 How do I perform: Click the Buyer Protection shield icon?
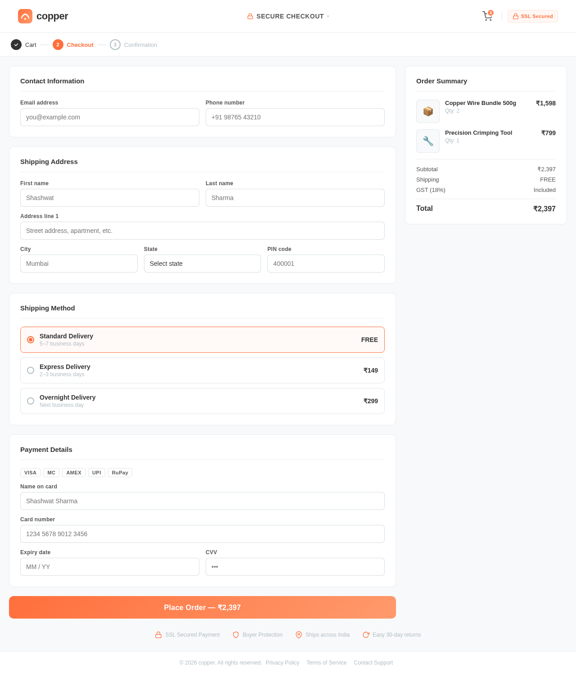[236, 635]
